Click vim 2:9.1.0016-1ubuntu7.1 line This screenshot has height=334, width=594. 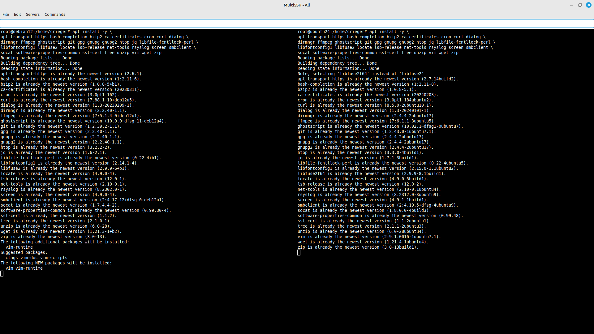click(369, 237)
